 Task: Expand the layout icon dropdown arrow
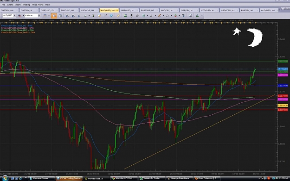point(49,16)
